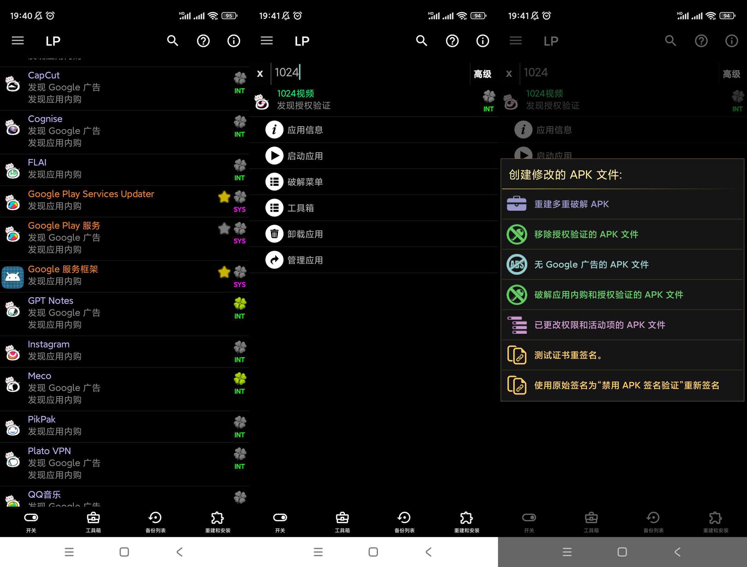The width and height of the screenshot is (747, 567).
Task: Tap the Android back button on right screen
Action: (x=677, y=552)
